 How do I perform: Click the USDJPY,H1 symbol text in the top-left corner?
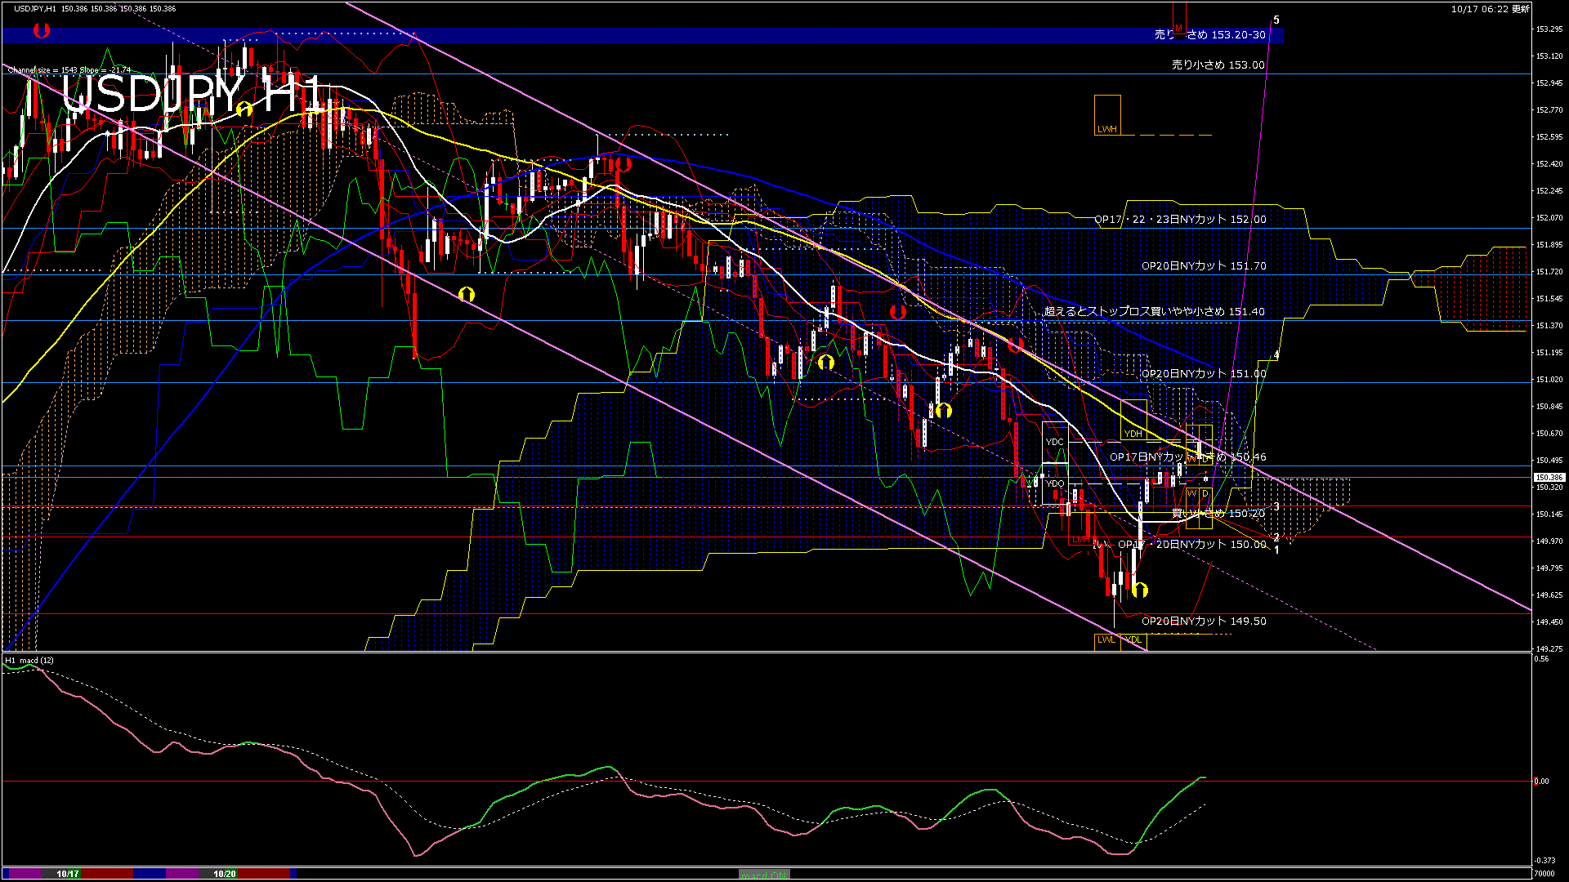tap(35, 9)
